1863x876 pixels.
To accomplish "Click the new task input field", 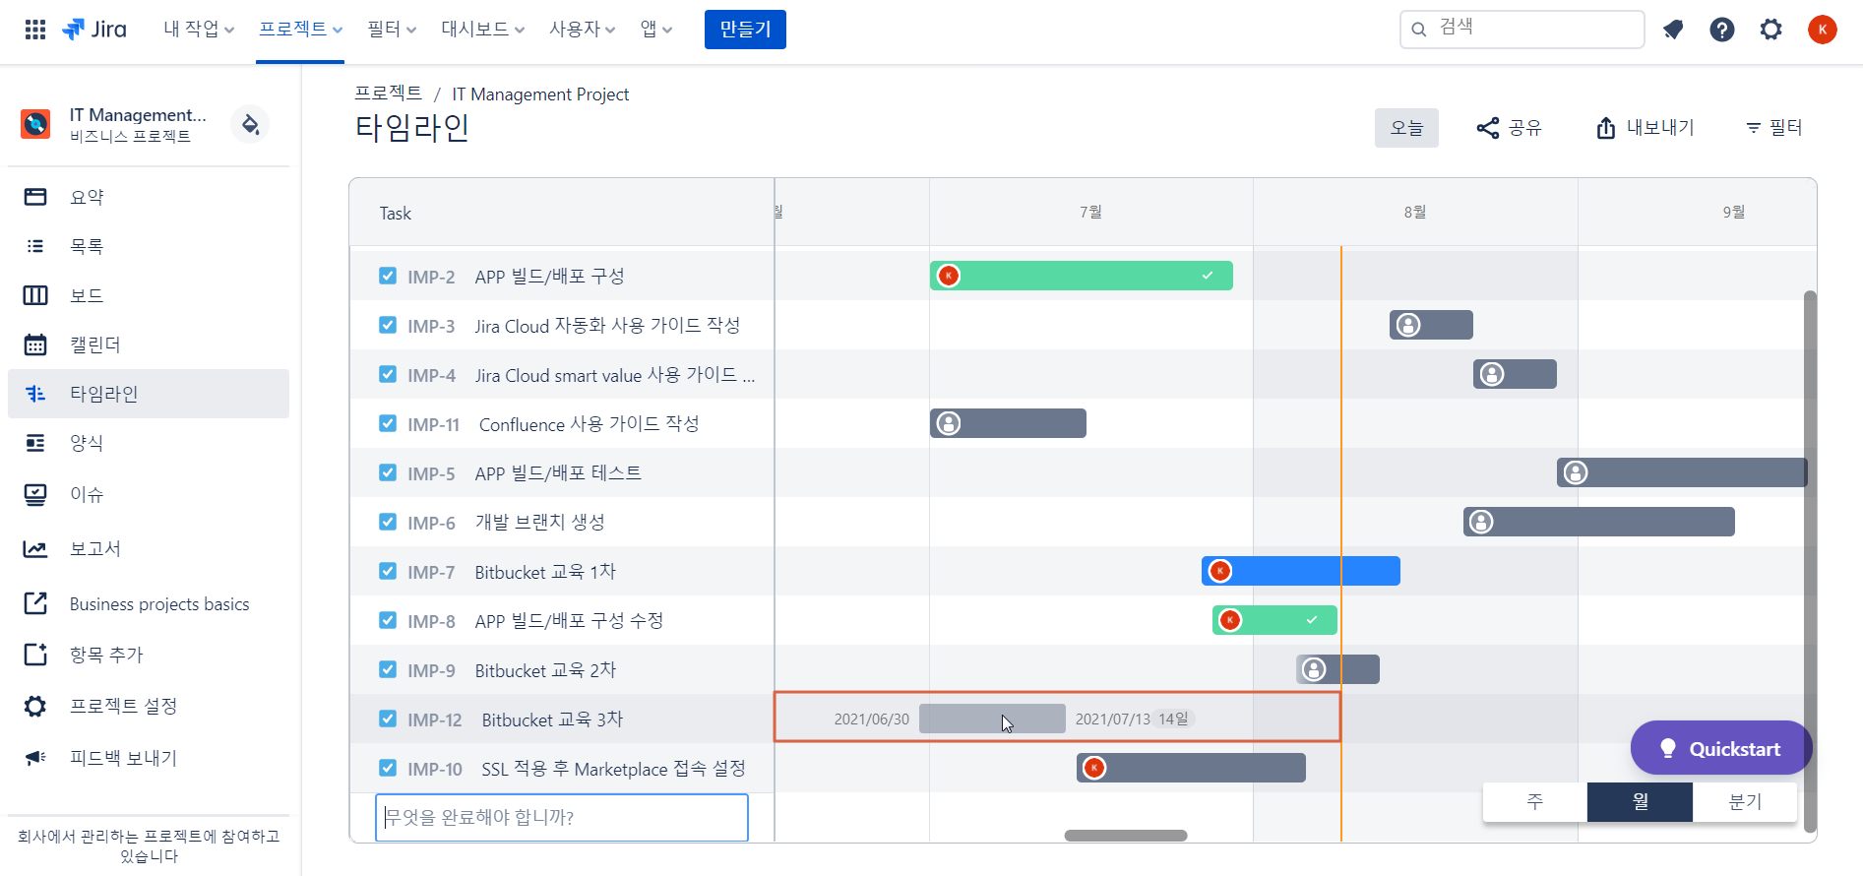I will point(561,817).
